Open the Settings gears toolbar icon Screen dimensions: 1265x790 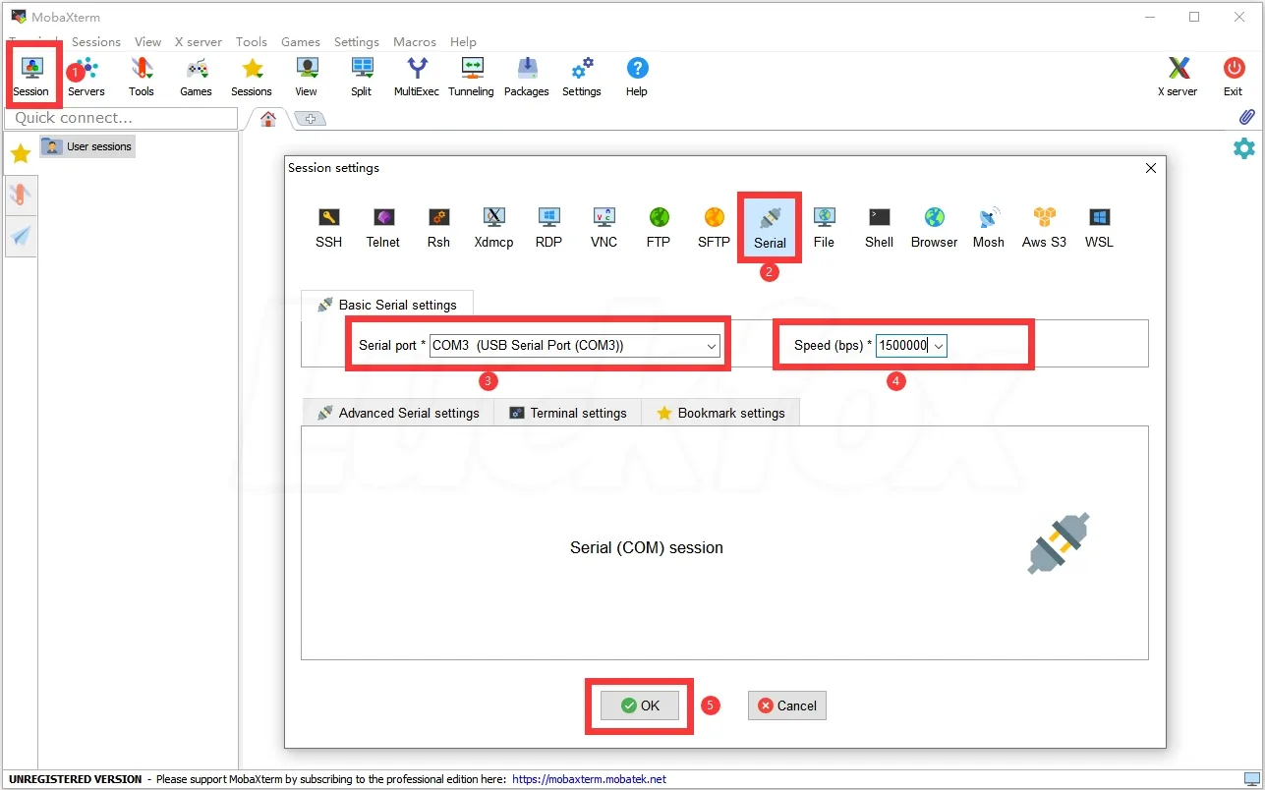click(582, 77)
